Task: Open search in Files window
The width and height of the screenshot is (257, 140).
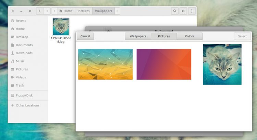Action: point(175,11)
